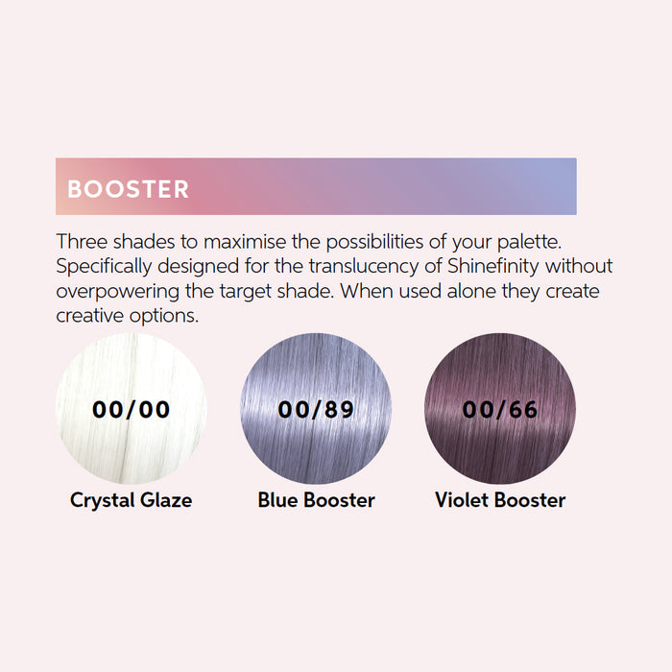This screenshot has height=672, width=672.
Task: Click the Crystal Glaze label
Action: tap(131, 500)
